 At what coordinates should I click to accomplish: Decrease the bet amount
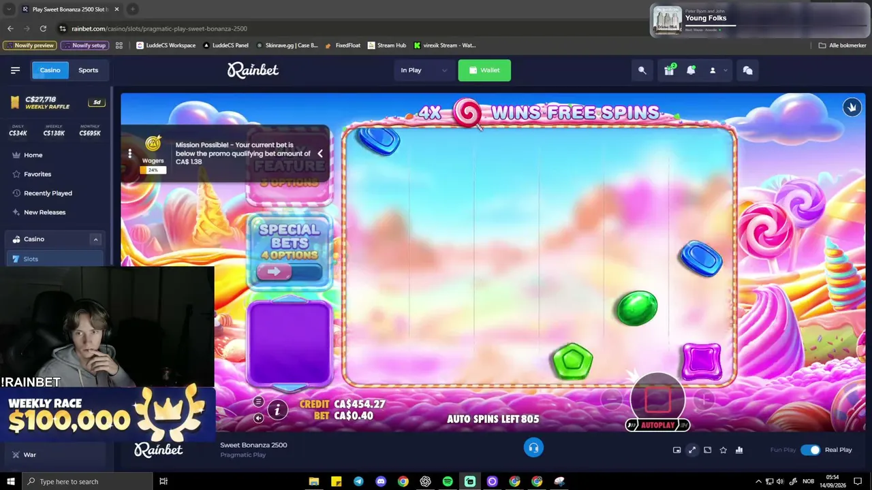coord(612,399)
